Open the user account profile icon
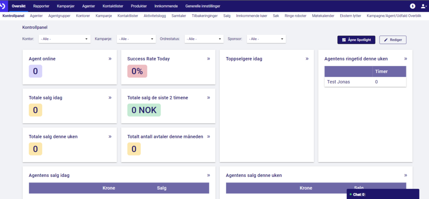This screenshot has height=199, width=429. pos(424,6)
